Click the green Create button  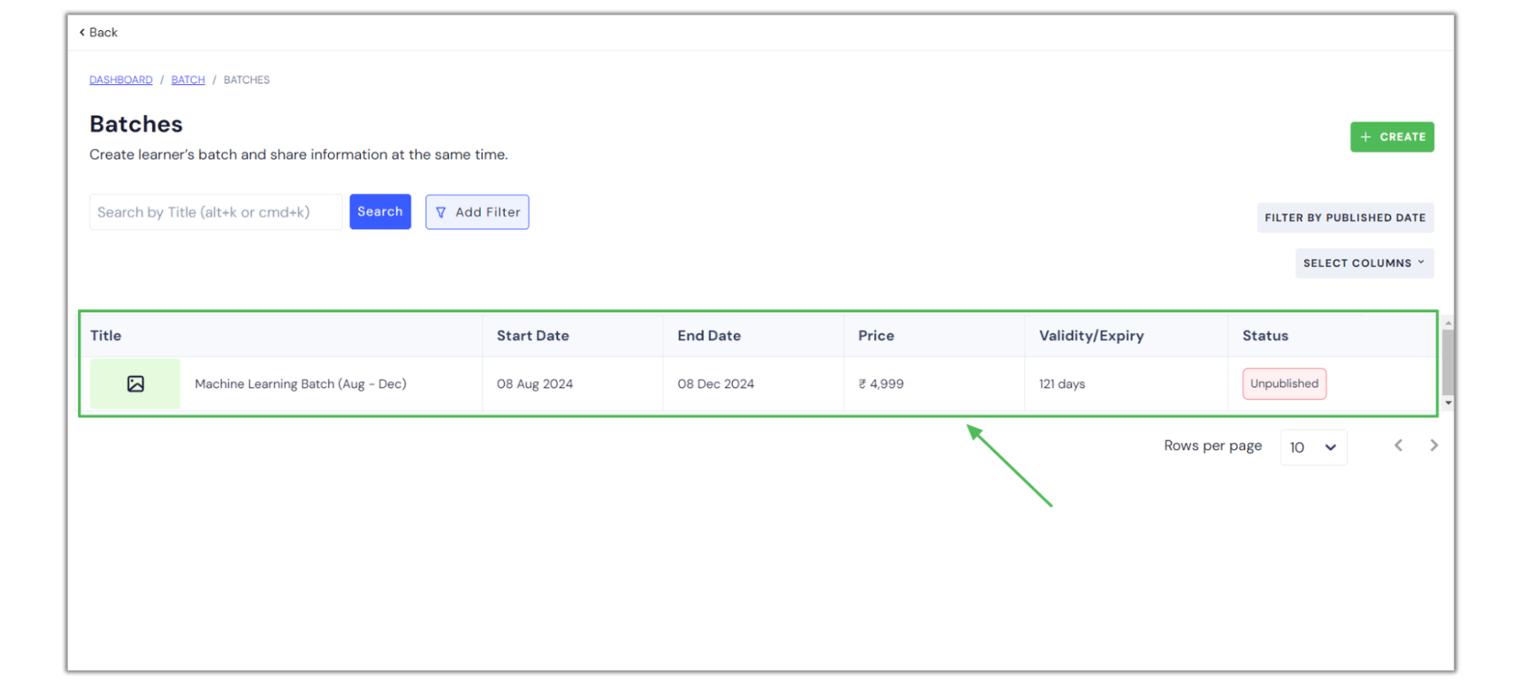[x=1391, y=137]
